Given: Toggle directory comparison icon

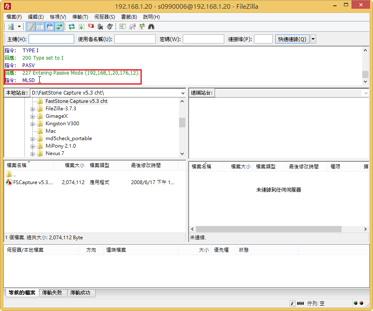Looking at the screenshot, I should pos(132,27).
